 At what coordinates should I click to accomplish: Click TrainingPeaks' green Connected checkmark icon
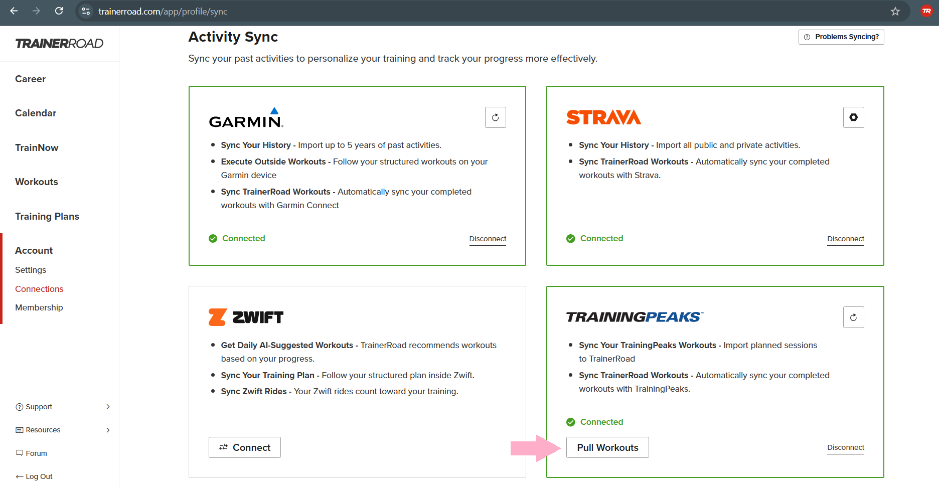coord(570,422)
